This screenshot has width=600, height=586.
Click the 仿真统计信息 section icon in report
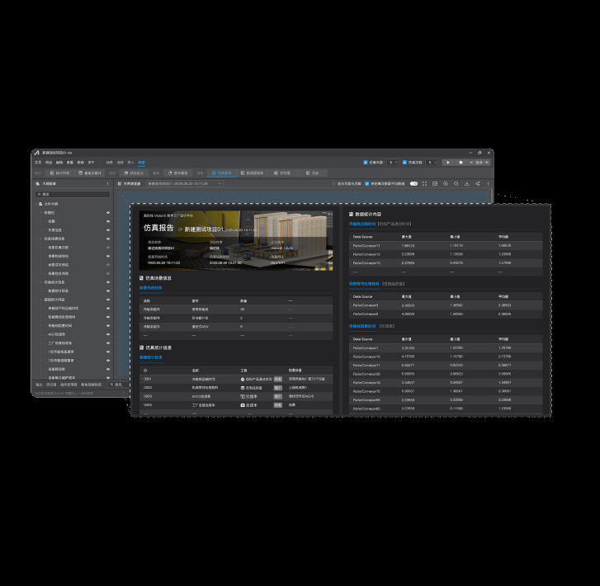pos(141,347)
